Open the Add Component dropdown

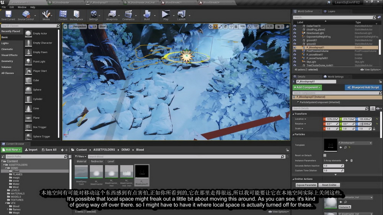coord(307,87)
